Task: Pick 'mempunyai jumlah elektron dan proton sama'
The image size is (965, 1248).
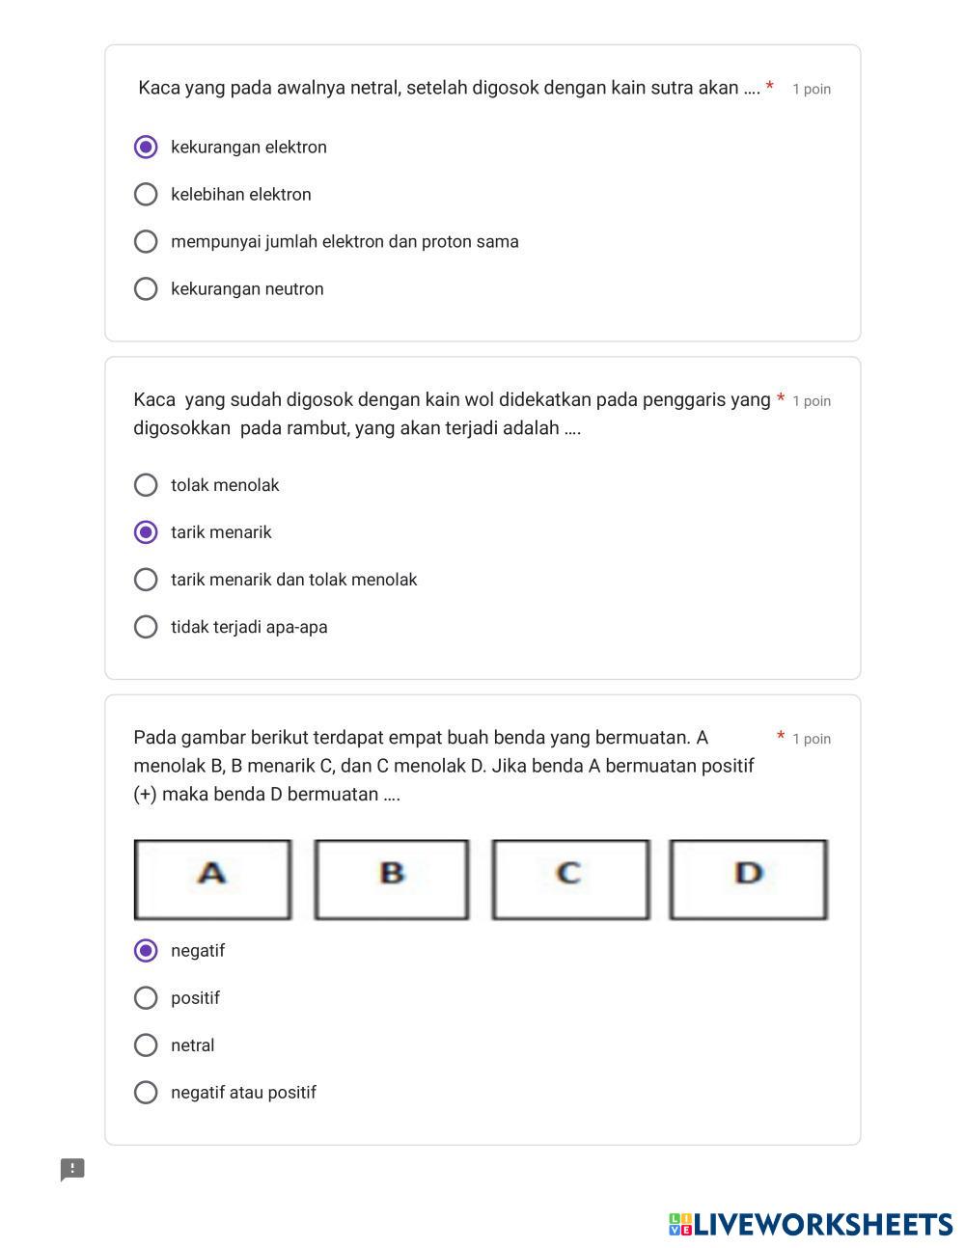Action: tap(146, 241)
